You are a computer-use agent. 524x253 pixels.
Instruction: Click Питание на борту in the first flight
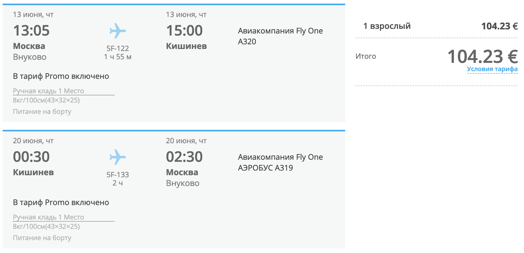pyautogui.click(x=42, y=112)
